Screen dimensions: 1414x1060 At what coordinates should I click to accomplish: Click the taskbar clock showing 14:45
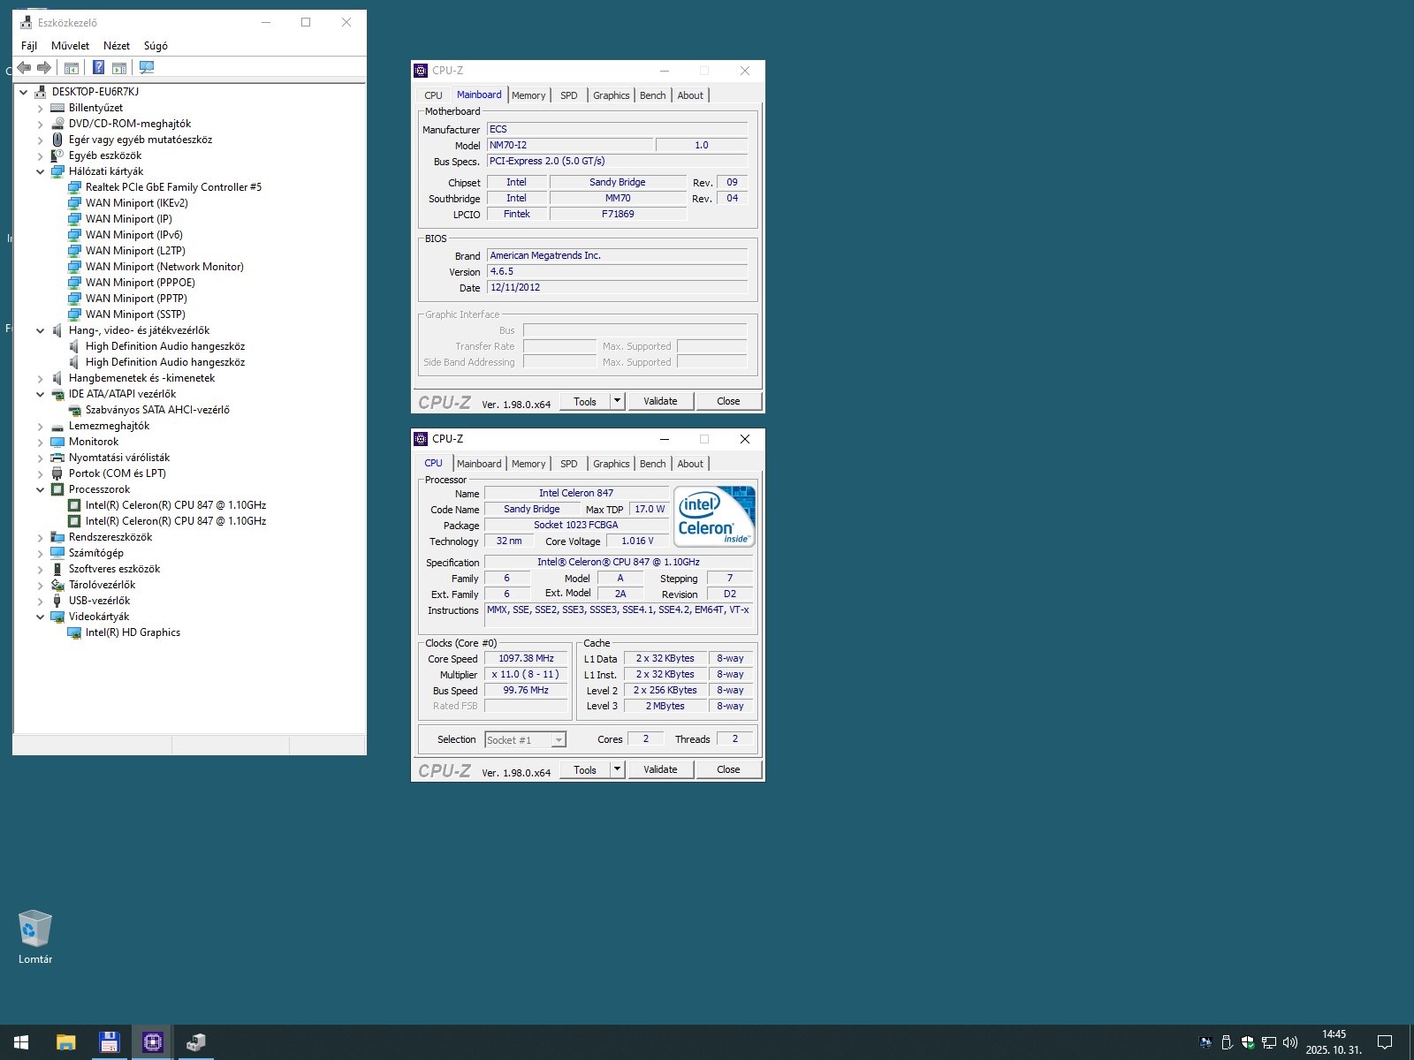tap(1334, 1042)
